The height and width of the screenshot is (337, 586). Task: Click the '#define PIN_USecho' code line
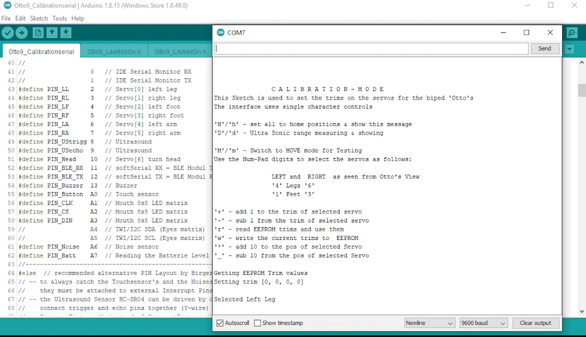(x=85, y=150)
